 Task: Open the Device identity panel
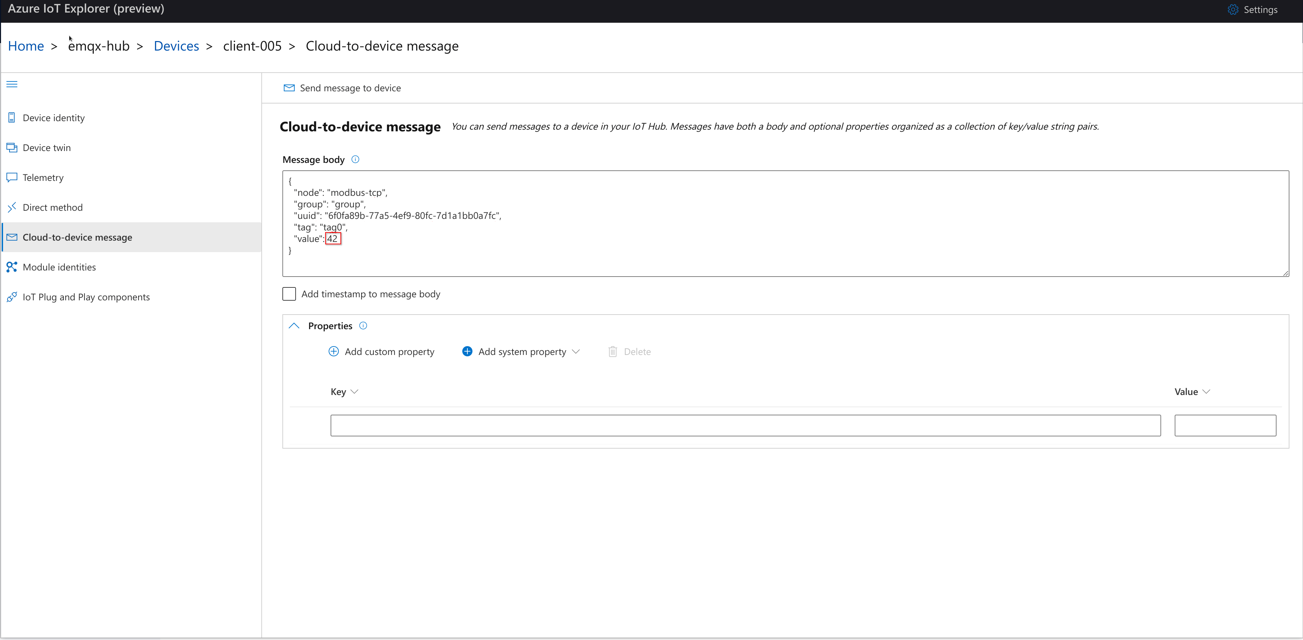[x=54, y=117]
